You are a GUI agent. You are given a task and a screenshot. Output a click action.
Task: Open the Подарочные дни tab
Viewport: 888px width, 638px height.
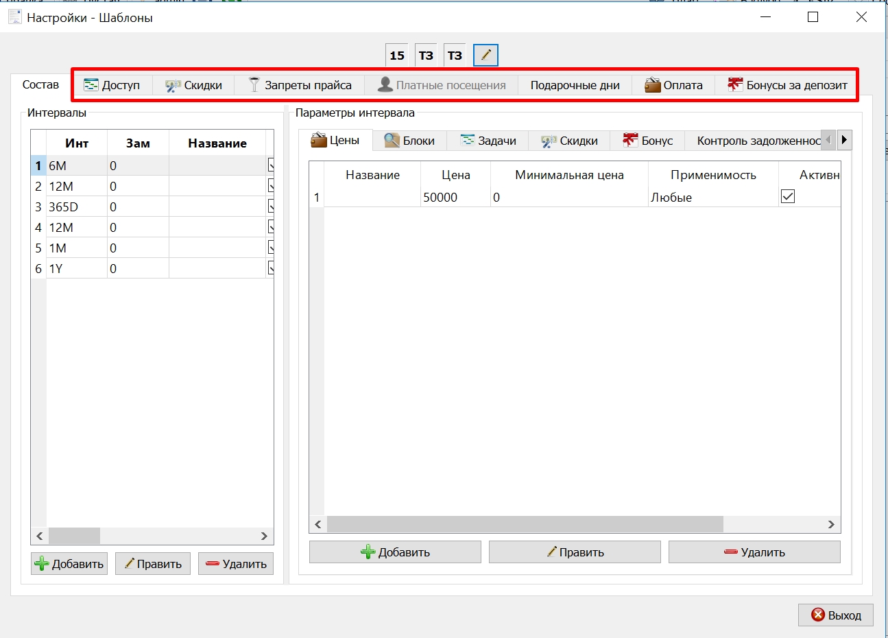coord(575,85)
